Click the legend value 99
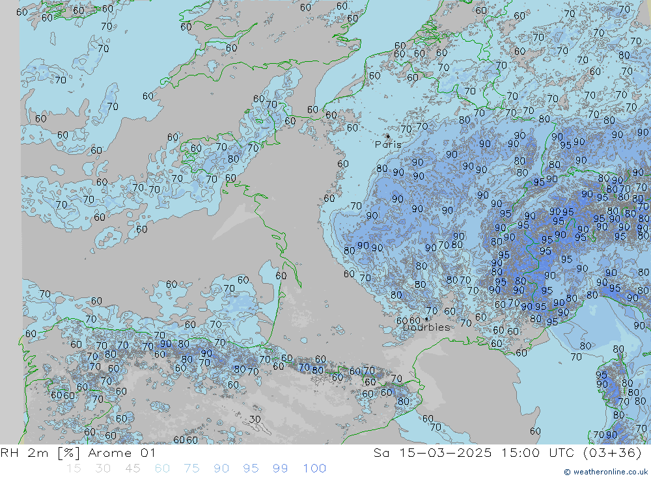651x477 pixels. point(280,469)
